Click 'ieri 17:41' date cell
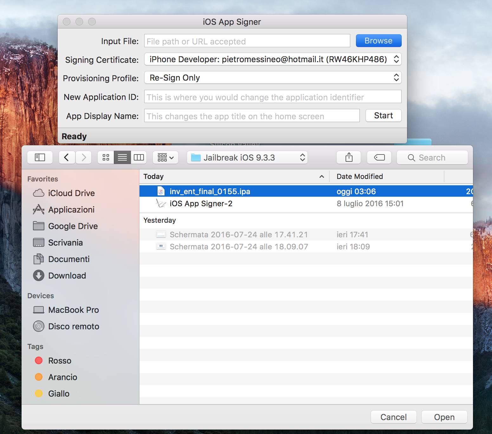Viewport: 492px width, 434px height. pyautogui.click(x=352, y=234)
